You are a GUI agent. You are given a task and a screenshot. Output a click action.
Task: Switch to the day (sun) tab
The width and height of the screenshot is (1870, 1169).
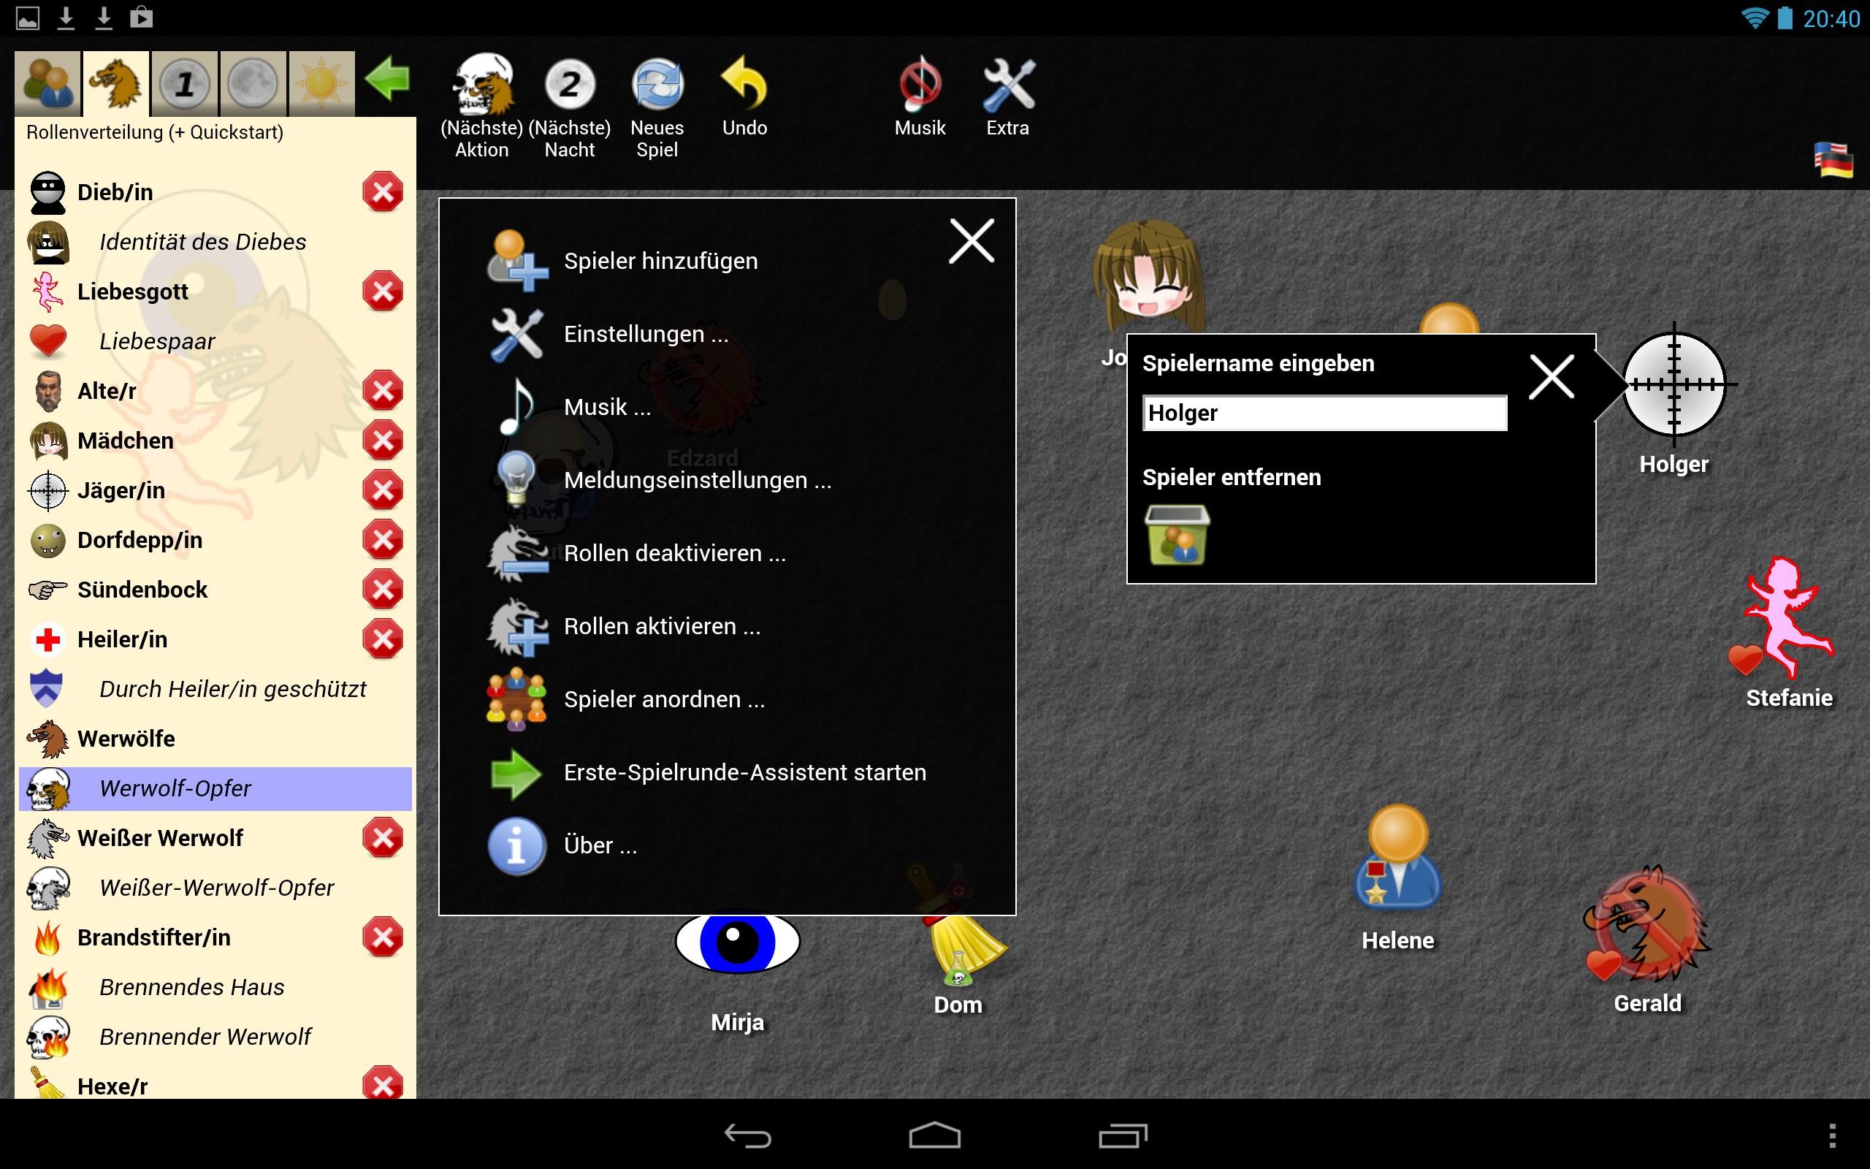coord(321,83)
